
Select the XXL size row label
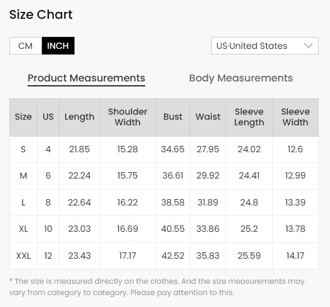pyautogui.click(x=23, y=256)
